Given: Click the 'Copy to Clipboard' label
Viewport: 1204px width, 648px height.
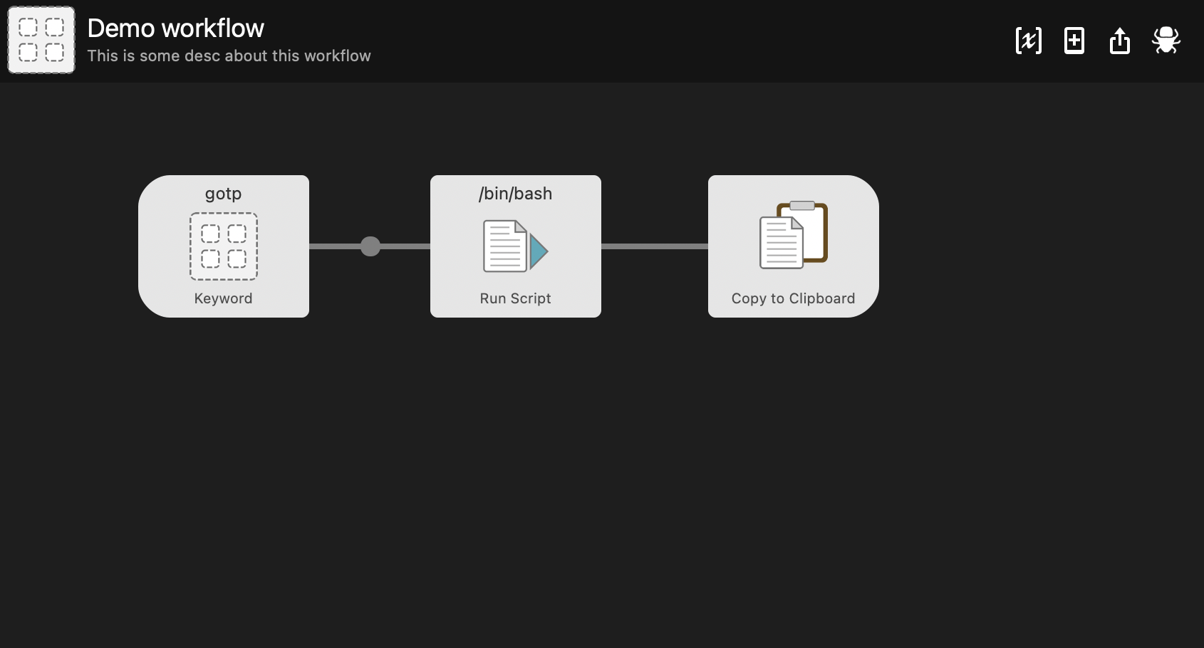Looking at the screenshot, I should point(794,298).
